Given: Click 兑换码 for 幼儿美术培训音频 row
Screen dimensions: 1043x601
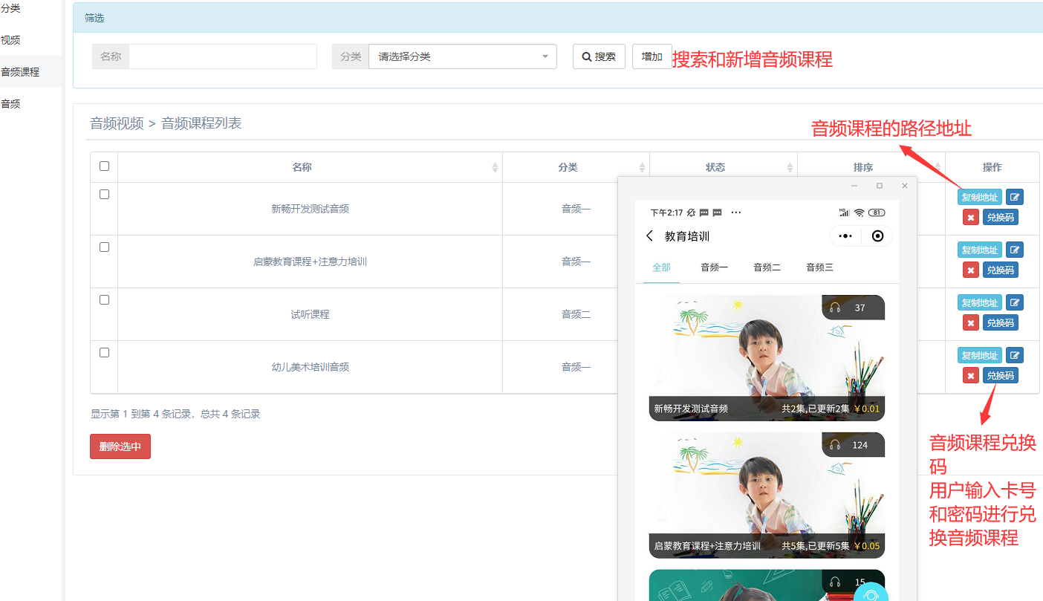Looking at the screenshot, I should pos(1001,376).
